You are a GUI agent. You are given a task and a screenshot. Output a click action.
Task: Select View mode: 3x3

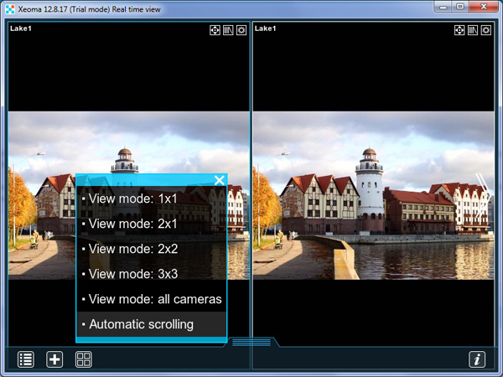click(x=152, y=274)
